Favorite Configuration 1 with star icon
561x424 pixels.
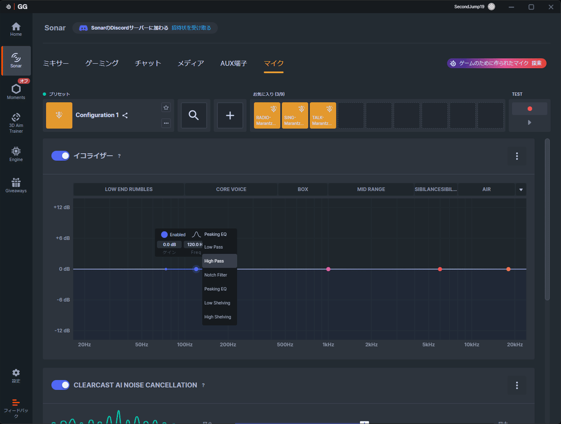click(166, 108)
